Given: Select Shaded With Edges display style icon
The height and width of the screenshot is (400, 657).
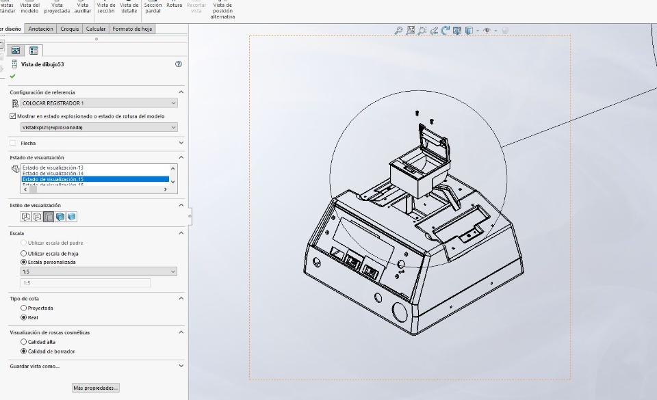Looking at the screenshot, I should 60,217.
